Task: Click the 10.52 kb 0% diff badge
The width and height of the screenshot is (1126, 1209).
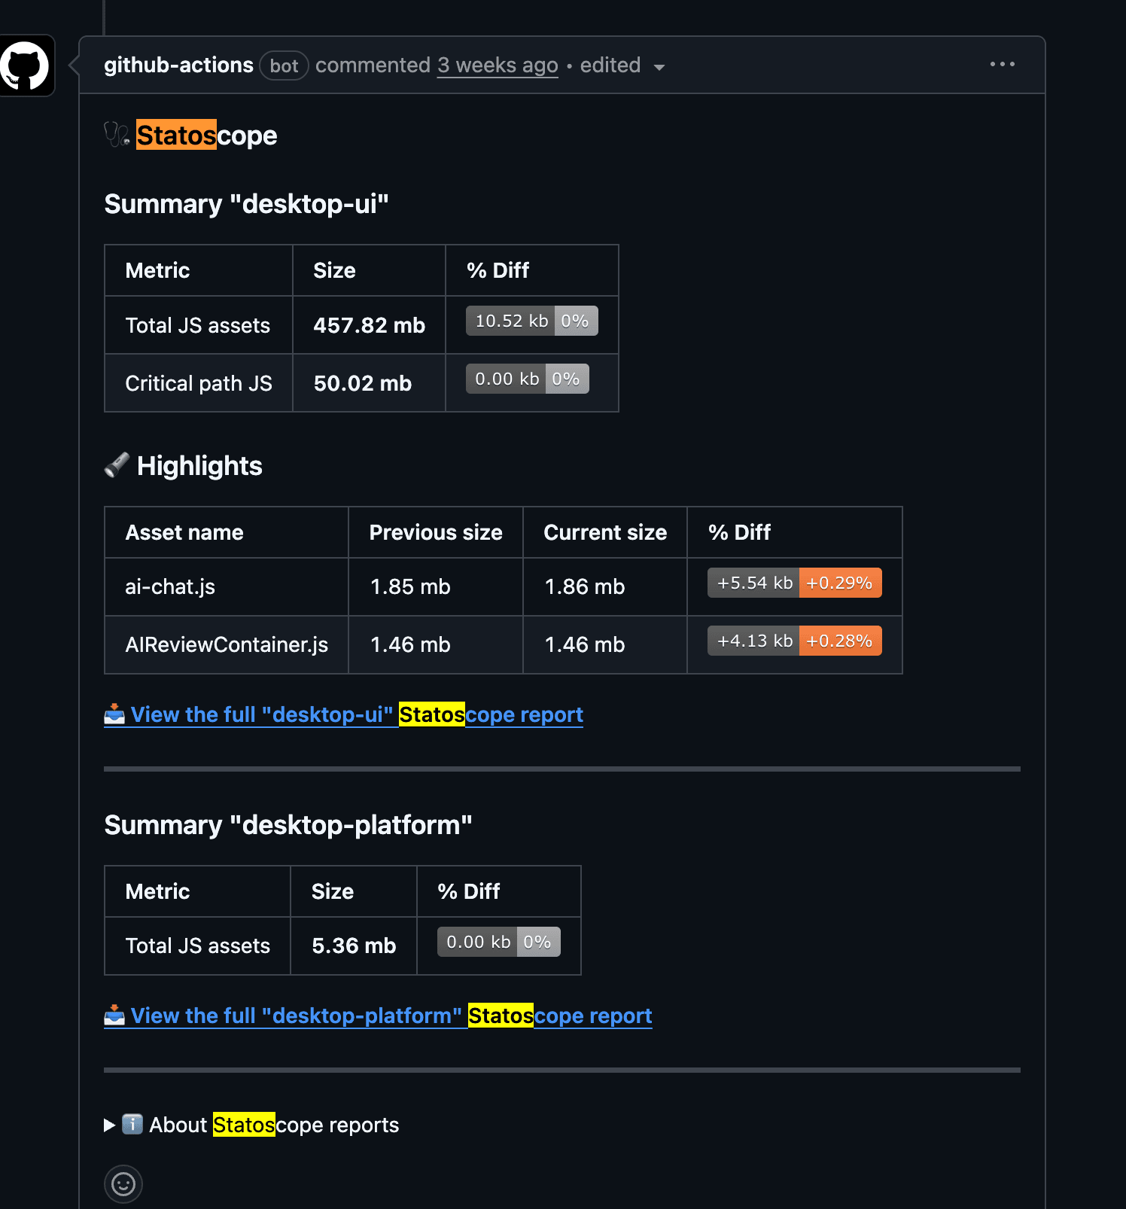Action: (x=532, y=321)
